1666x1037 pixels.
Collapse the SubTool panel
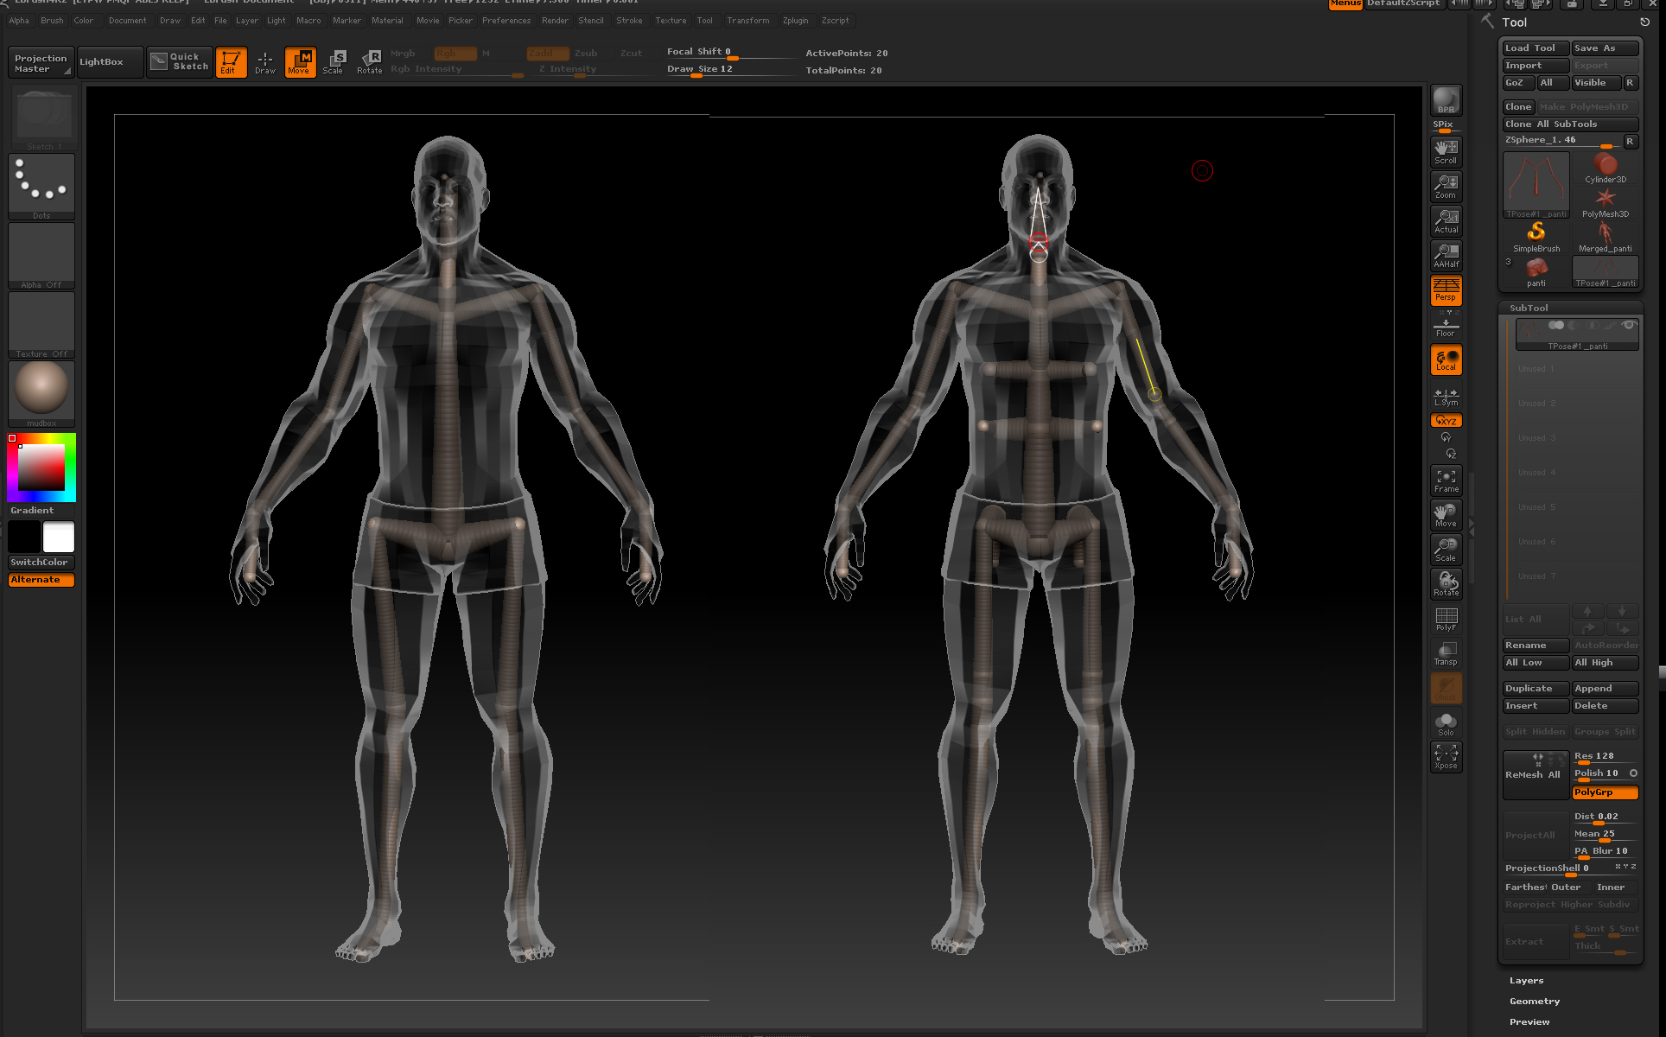[1528, 307]
